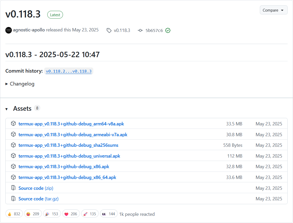Download the x86_64 apk

click(x=67, y=177)
